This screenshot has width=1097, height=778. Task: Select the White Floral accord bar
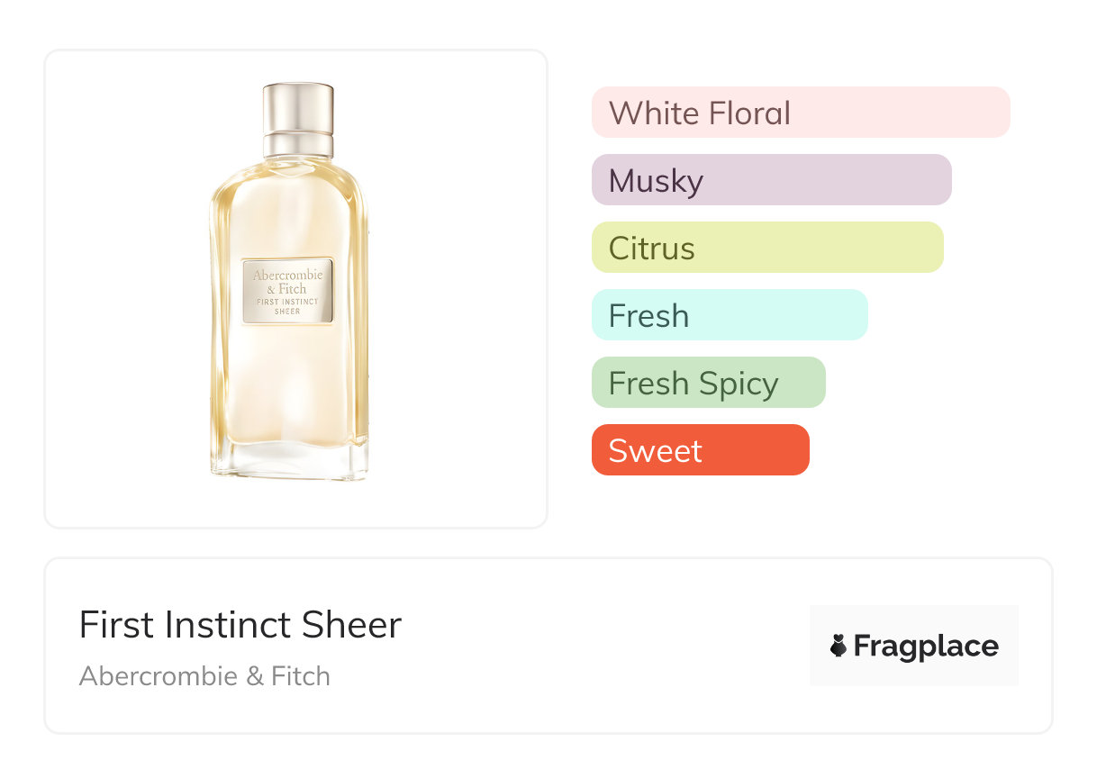pos(800,113)
